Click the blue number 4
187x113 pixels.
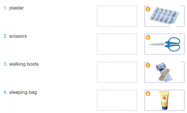(5, 92)
